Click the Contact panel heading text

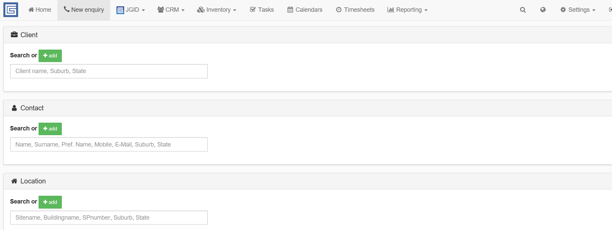coord(32,108)
